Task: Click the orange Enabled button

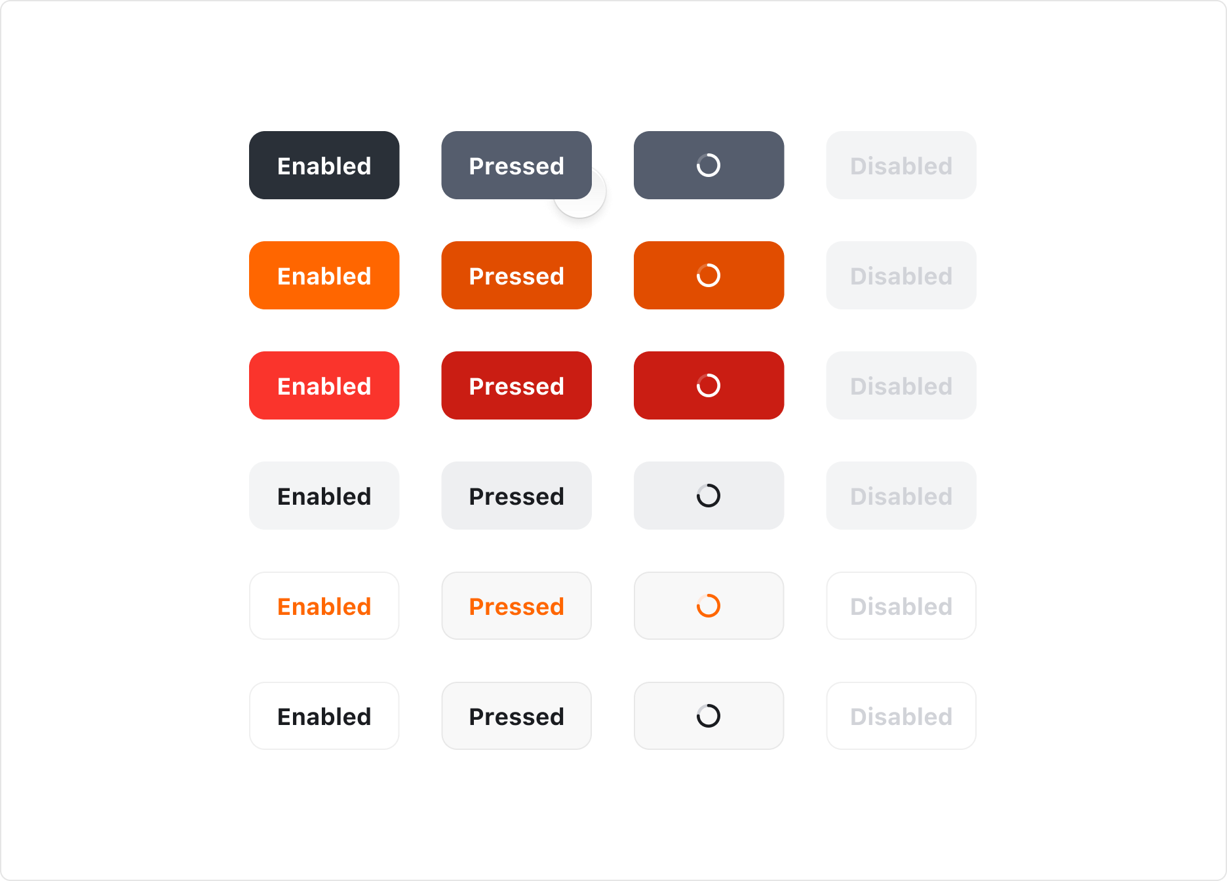Action: [x=324, y=275]
